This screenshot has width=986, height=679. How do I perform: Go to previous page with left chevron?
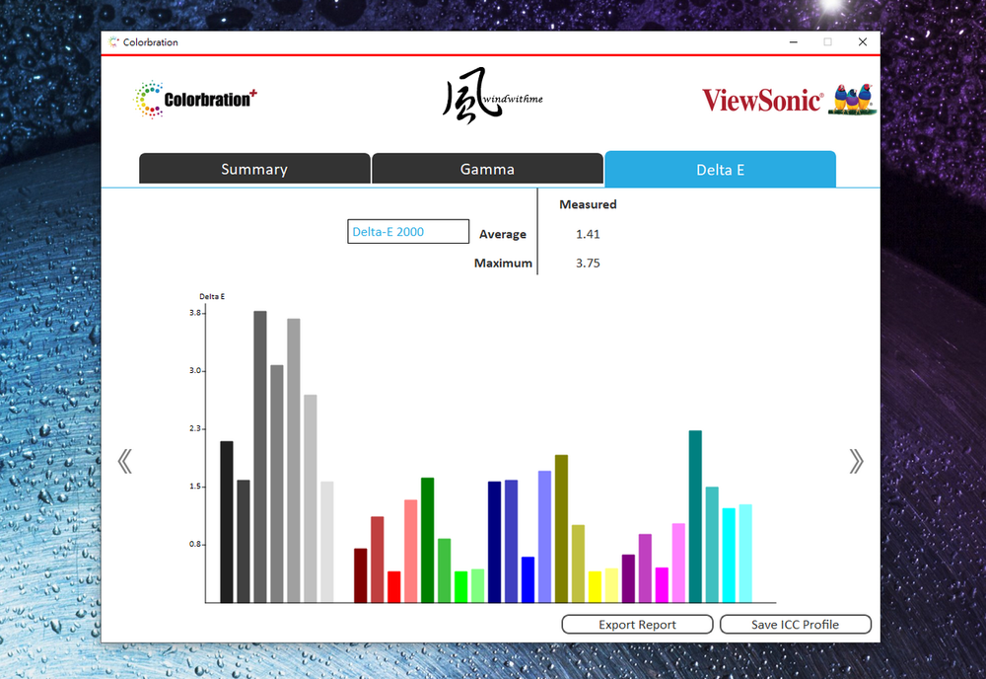pyautogui.click(x=124, y=461)
